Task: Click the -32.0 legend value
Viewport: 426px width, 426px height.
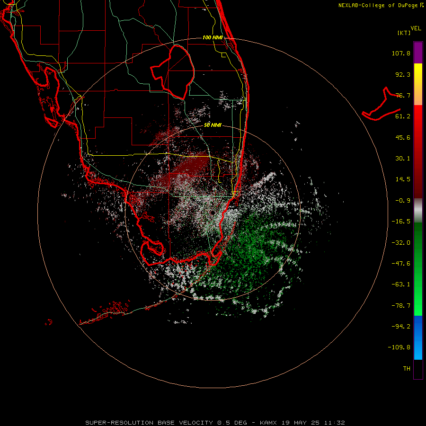Action: pyautogui.click(x=401, y=243)
